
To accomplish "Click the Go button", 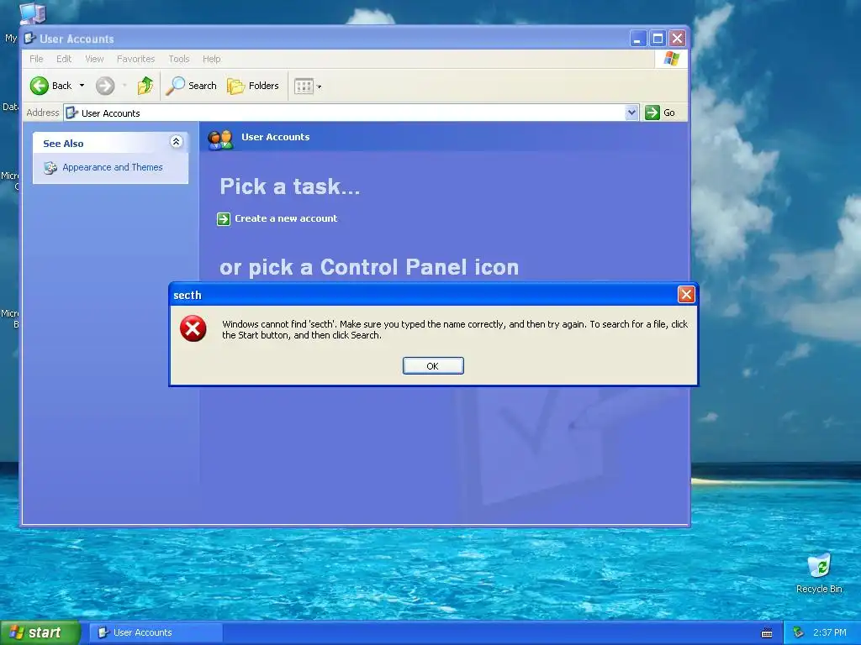I will pyautogui.click(x=661, y=113).
